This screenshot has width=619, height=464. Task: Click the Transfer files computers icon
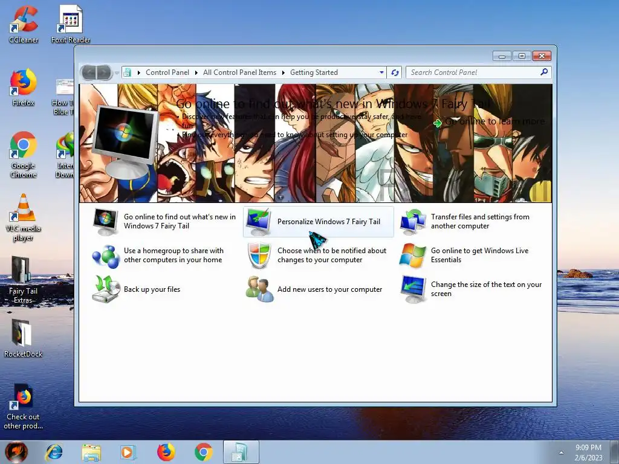pos(412,222)
